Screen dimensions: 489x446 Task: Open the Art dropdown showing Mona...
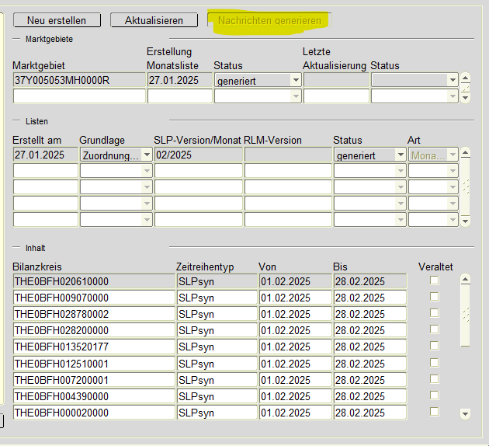(x=452, y=155)
